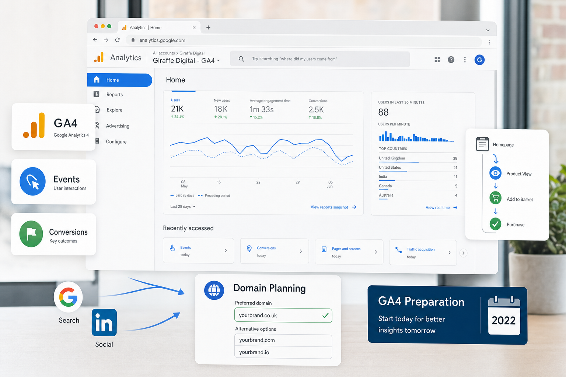This screenshot has height=377, width=566.
Task: Click the Domain Planning globe icon
Action: [x=214, y=290]
